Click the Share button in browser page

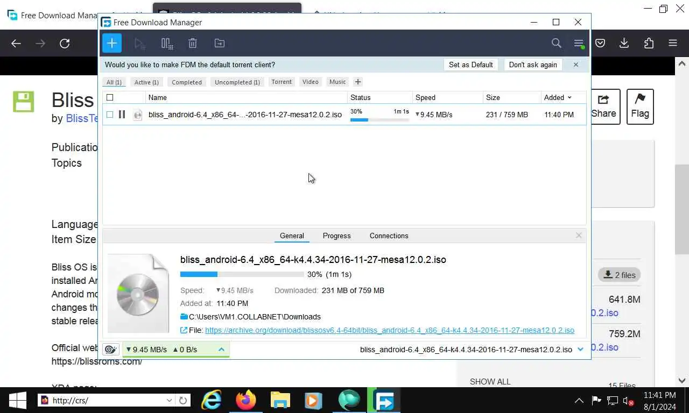(x=605, y=106)
